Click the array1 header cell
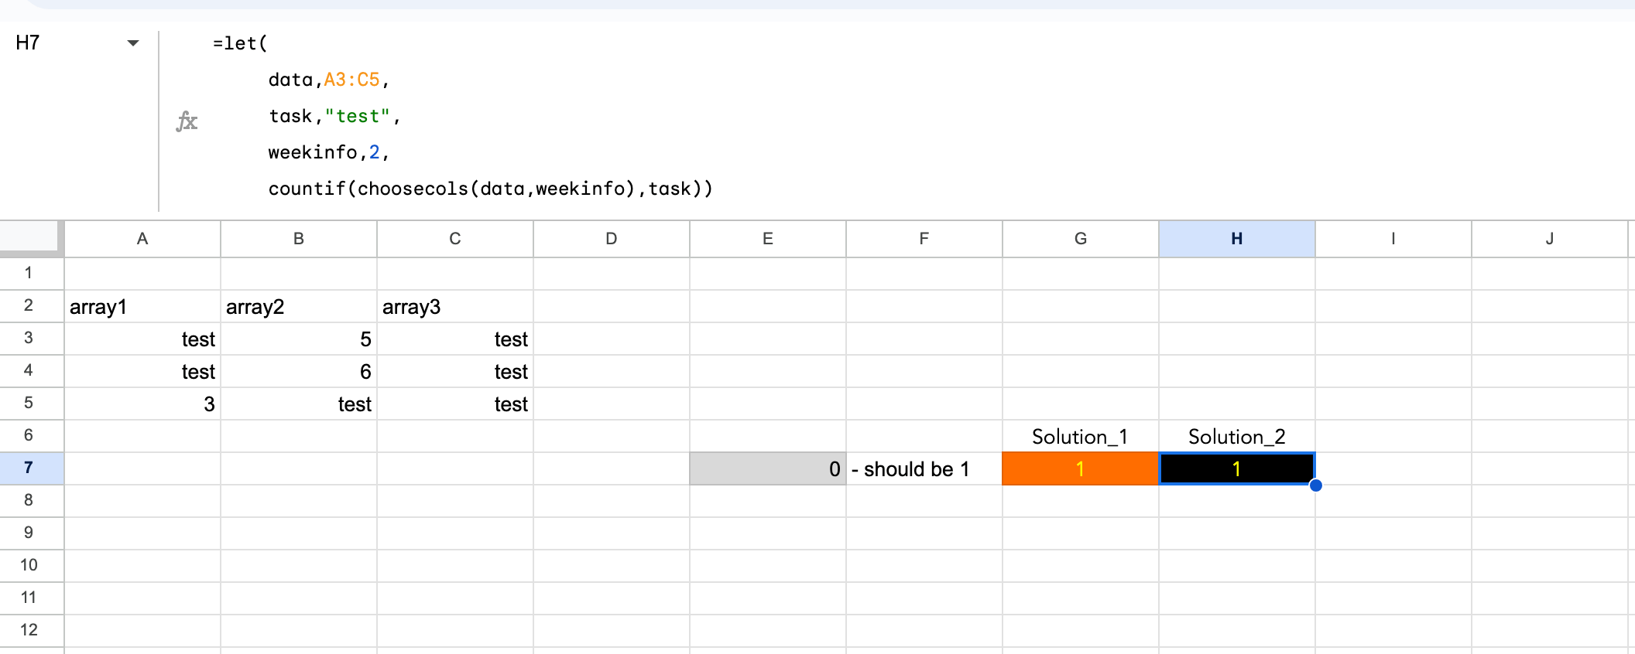The width and height of the screenshot is (1635, 654). click(142, 307)
